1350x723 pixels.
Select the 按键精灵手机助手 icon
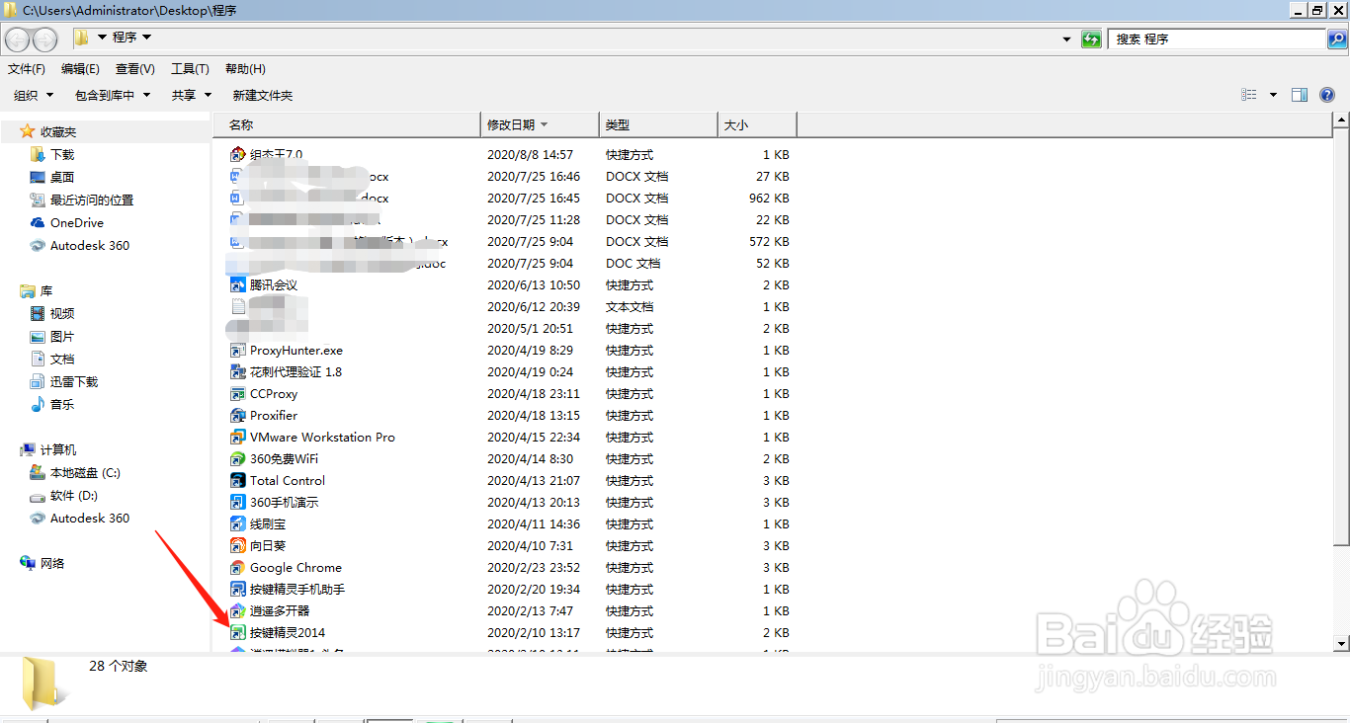[237, 589]
